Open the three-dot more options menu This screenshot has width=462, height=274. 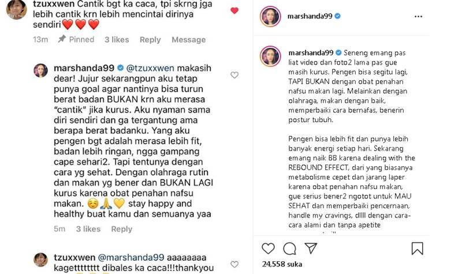[418, 17]
